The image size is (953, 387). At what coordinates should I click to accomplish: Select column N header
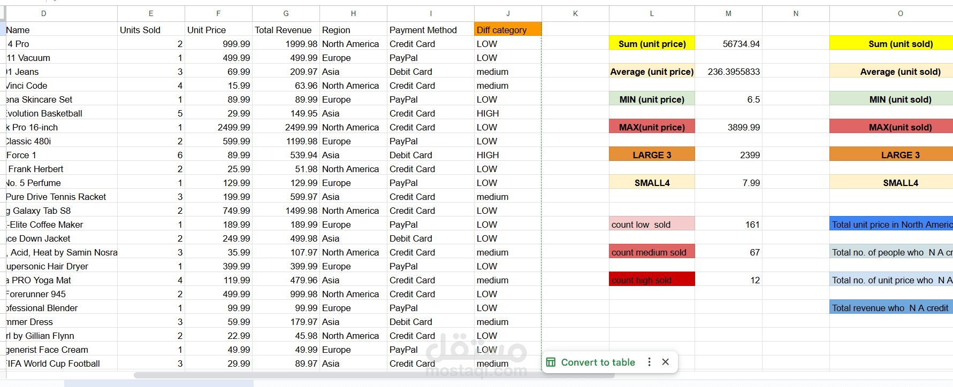click(x=796, y=13)
